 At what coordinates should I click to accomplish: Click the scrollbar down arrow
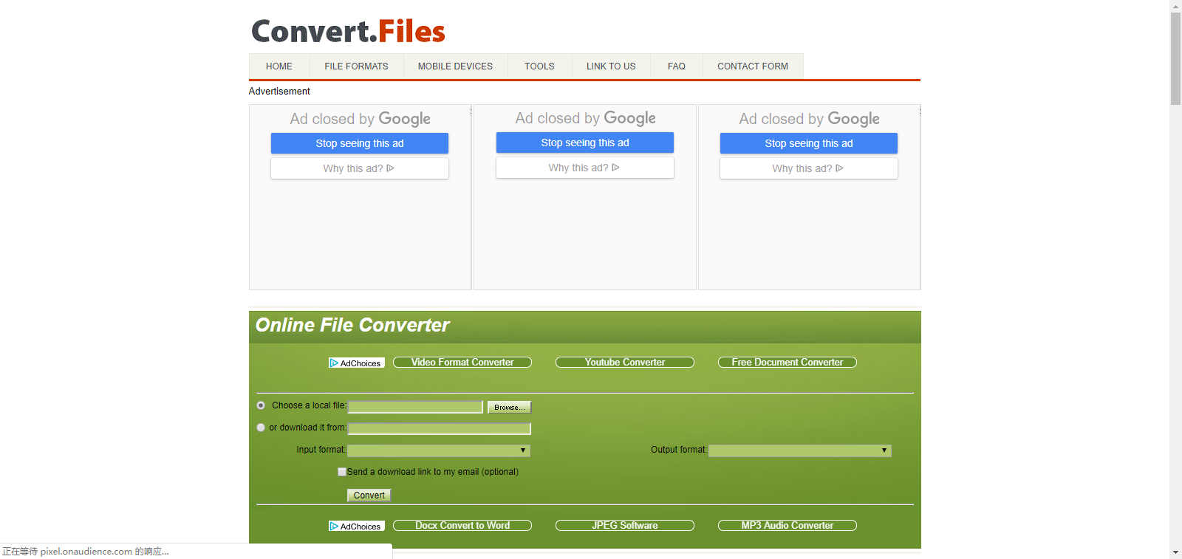(x=1175, y=552)
